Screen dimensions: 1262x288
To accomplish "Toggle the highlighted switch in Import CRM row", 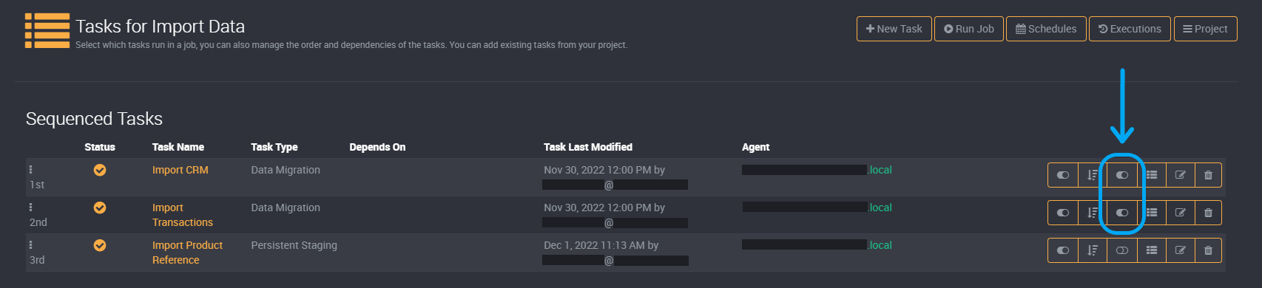I will click(1122, 175).
